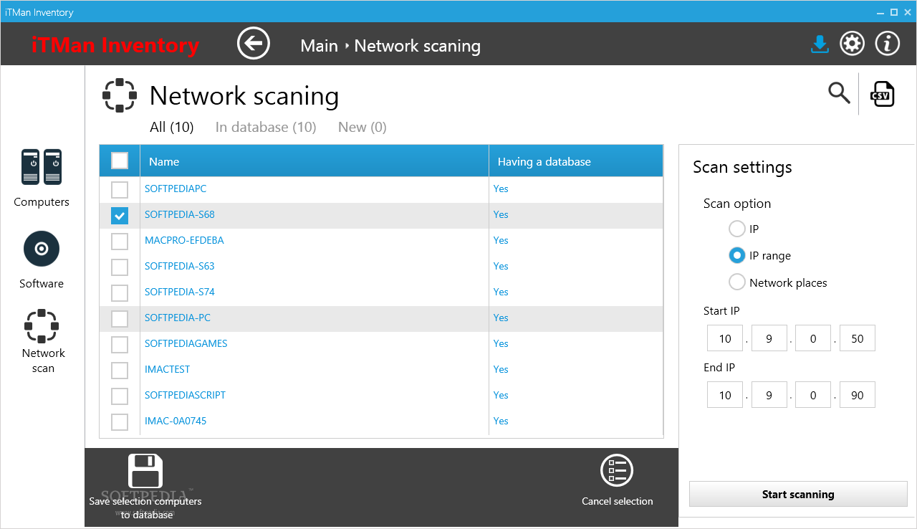
Task: Check the MACPRO-EFDEBA checkbox
Action: [120, 242]
